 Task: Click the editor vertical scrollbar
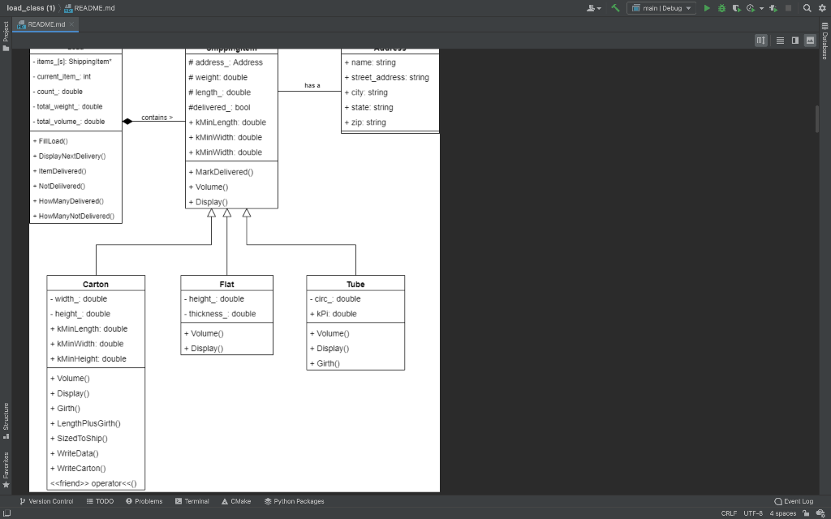tap(817, 119)
